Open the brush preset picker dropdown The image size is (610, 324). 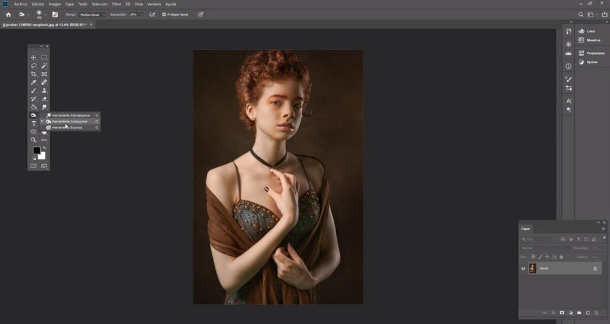click(46, 15)
